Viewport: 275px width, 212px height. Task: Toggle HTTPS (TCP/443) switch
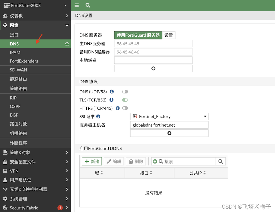(x=125, y=108)
